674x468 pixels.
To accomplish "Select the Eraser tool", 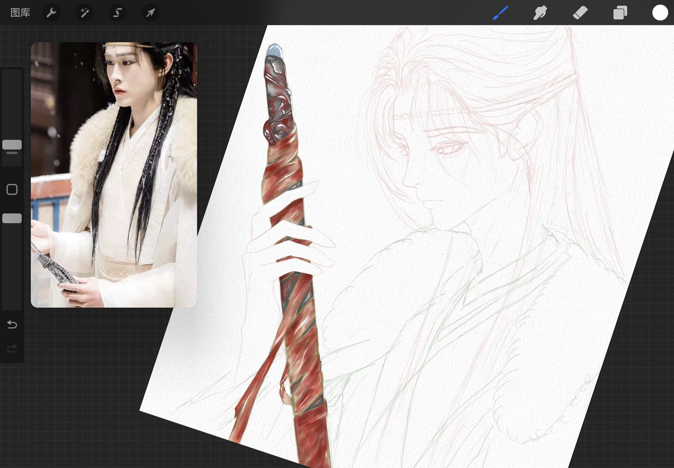I will point(580,12).
